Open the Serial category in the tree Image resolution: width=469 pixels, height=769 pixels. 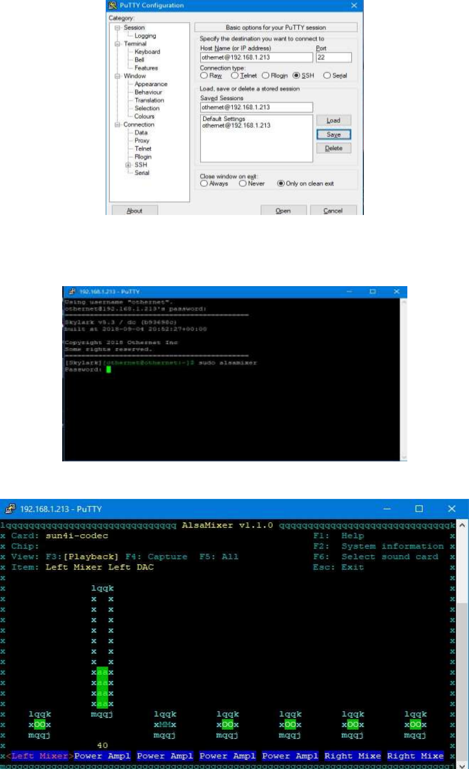pos(142,173)
